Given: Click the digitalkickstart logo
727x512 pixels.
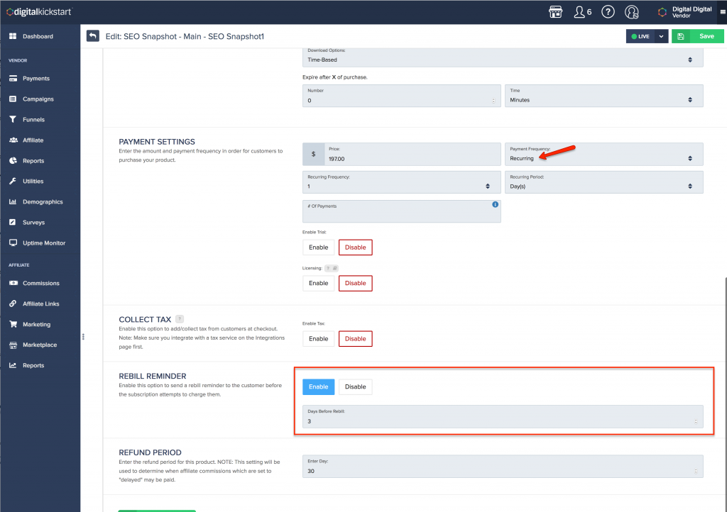Looking at the screenshot, I should tap(39, 12).
